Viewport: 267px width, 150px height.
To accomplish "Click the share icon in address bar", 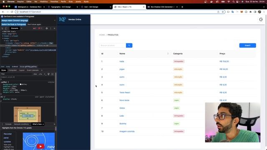I will (x=218, y=12).
